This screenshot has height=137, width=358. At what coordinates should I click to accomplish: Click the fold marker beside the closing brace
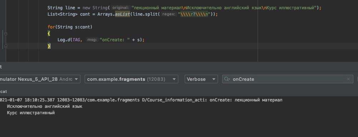coord(6,46)
